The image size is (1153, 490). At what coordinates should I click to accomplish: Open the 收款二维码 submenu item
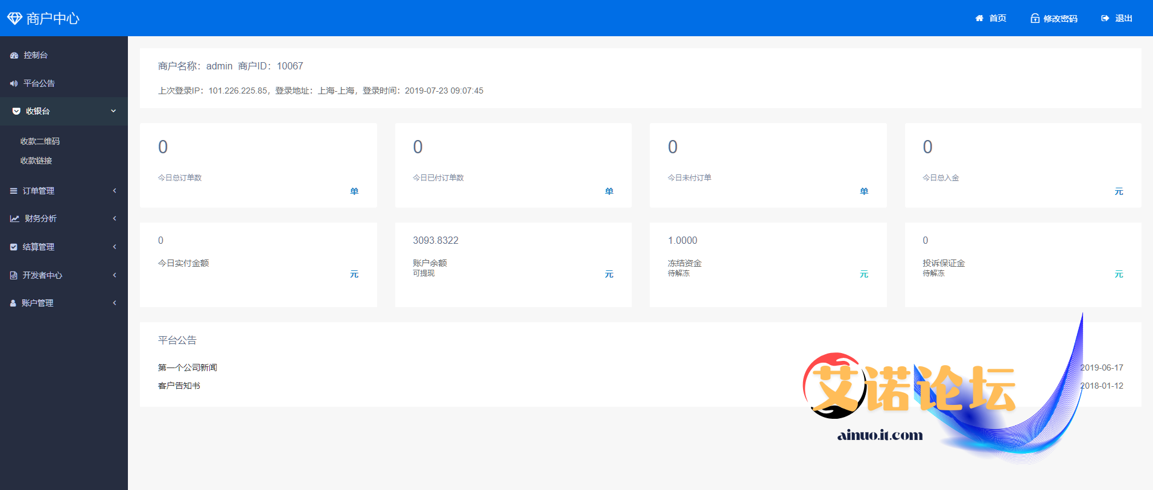click(x=40, y=141)
